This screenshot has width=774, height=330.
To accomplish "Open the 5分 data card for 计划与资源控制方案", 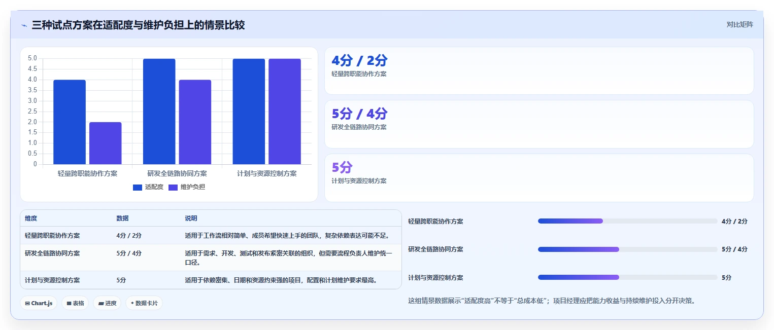I will [539, 178].
